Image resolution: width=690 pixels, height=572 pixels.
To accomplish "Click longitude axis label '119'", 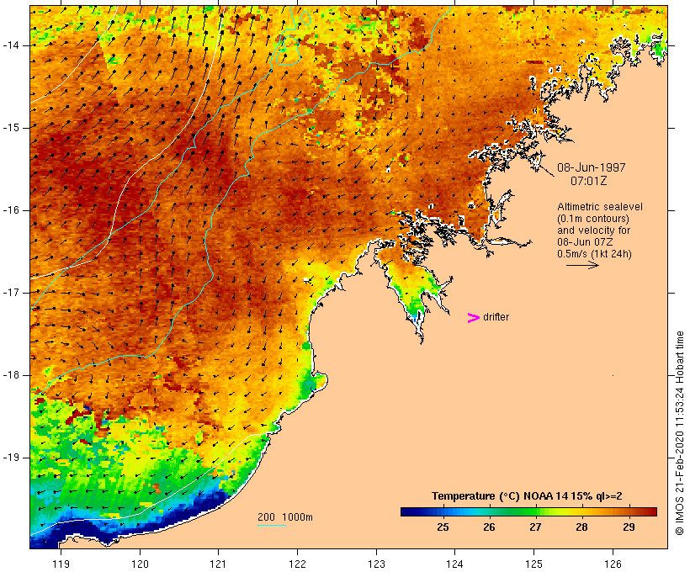I will (61, 564).
